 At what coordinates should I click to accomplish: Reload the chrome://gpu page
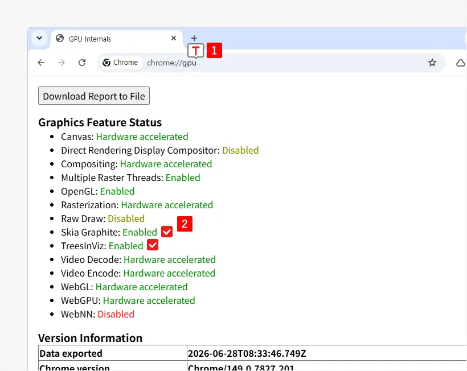(82, 63)
